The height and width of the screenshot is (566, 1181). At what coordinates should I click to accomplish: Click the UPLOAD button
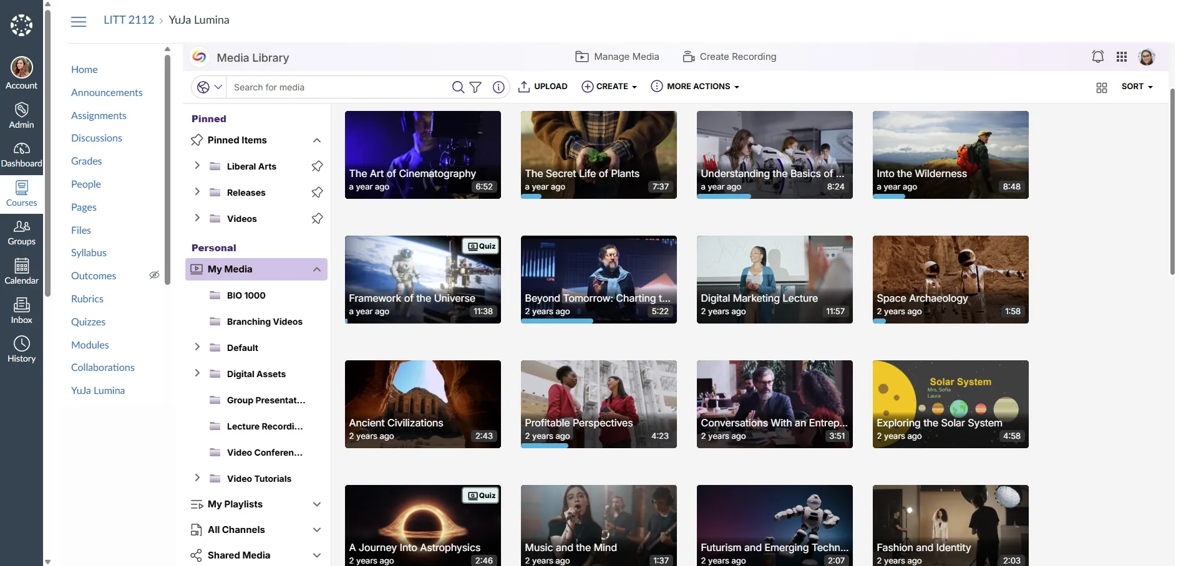[x=543, y=87]
